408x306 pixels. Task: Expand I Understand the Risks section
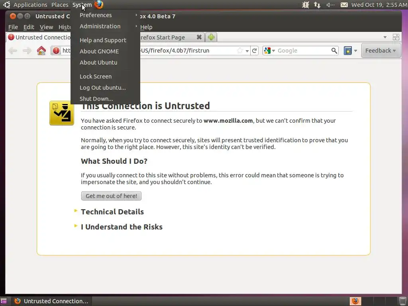(122, 227)
